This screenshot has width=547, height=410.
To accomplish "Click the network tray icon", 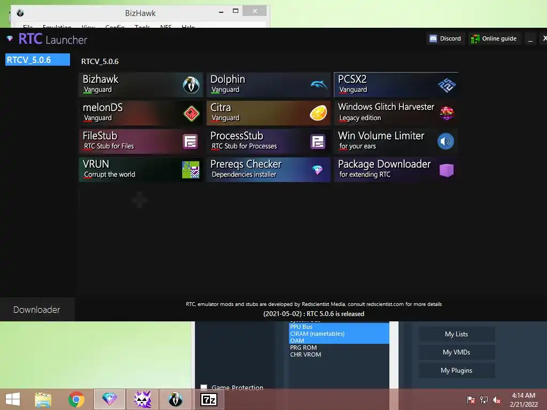I will tap(484, 399).
